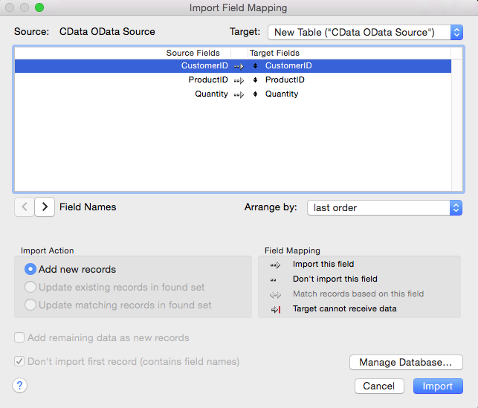478x408 pixels.
Task: Select the ProductID source field row
Action: pyautogui.click(x=208, y=80)
